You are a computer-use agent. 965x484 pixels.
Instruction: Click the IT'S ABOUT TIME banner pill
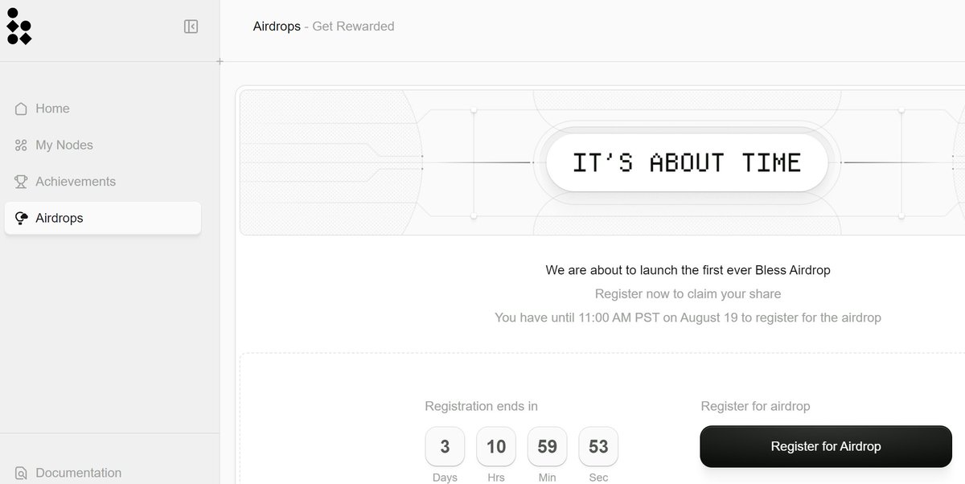click(x=687, y=162)
